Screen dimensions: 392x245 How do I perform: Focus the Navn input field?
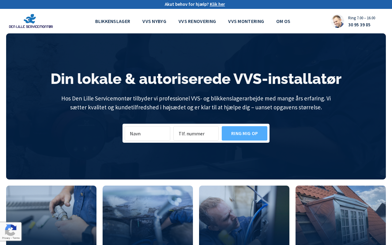(x=147, y=133)
